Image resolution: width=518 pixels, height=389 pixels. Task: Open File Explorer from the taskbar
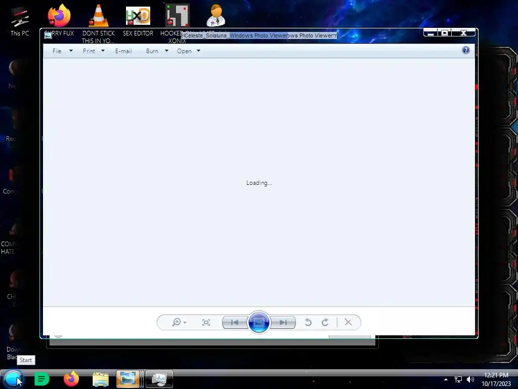101,380
